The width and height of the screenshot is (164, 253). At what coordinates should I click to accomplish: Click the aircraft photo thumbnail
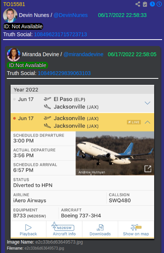(115, 153)
